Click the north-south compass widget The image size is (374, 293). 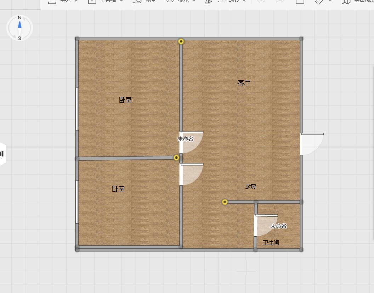pyautogui.click(x=19, y=28)
